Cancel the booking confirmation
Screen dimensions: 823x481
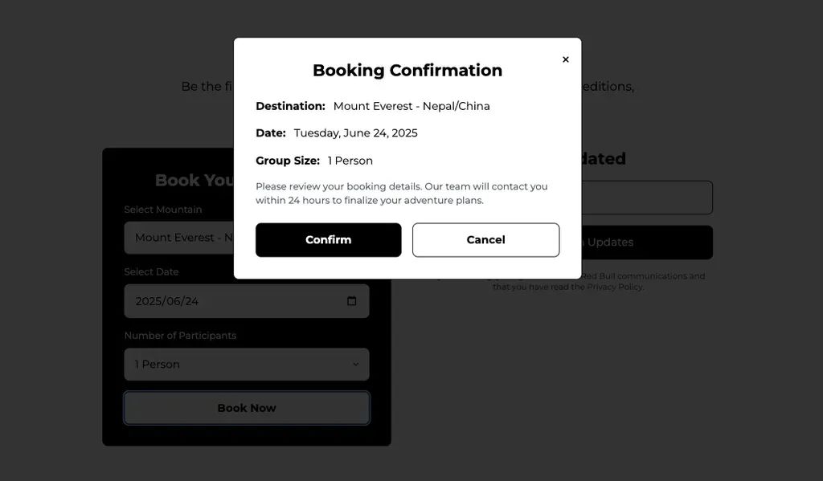[485, 240]
